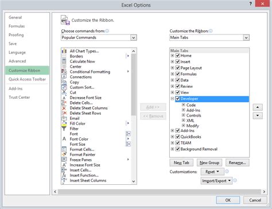Viewport: 272px width, 209px height.
Task: Click the Format Cells icon
Action: pos(64,149)
